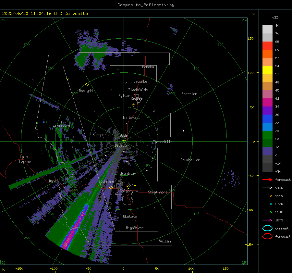Click the Lacombe city label
292x273 pixels.
[140, 81]
